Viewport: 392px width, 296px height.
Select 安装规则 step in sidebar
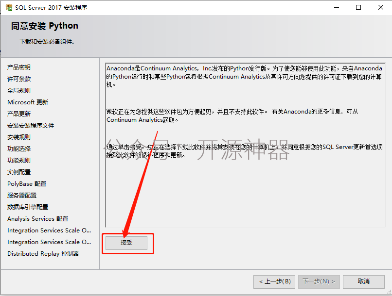coord(19,137)
